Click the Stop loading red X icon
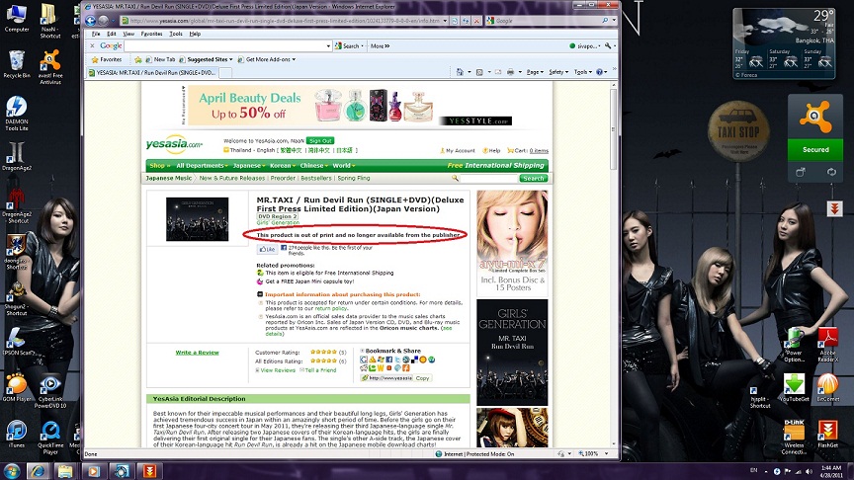Image resolution: width=854 pixels, height=480 pixels. tap(476, 21)
